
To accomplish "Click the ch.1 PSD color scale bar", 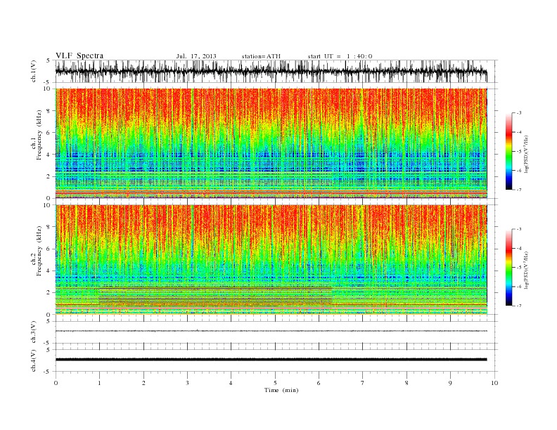I will pos(508,151).
